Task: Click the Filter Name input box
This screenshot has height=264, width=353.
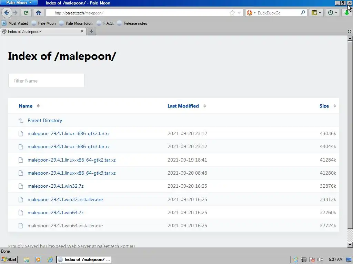Action: [47, 80]
